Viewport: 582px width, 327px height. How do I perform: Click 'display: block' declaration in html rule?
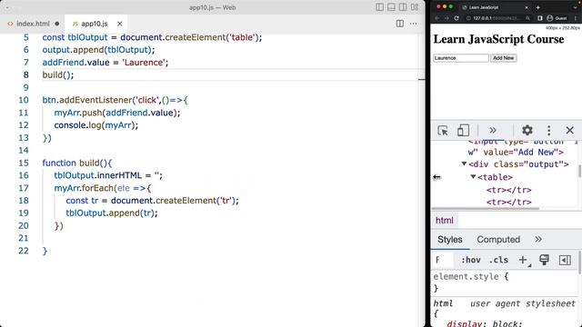pos(485,323)
